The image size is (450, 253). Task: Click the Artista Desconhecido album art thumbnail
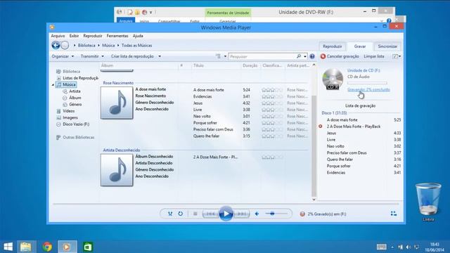(x=117, y=170)
